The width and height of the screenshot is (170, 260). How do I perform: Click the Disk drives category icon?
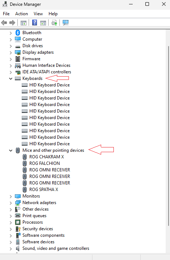tap(18, 46)
